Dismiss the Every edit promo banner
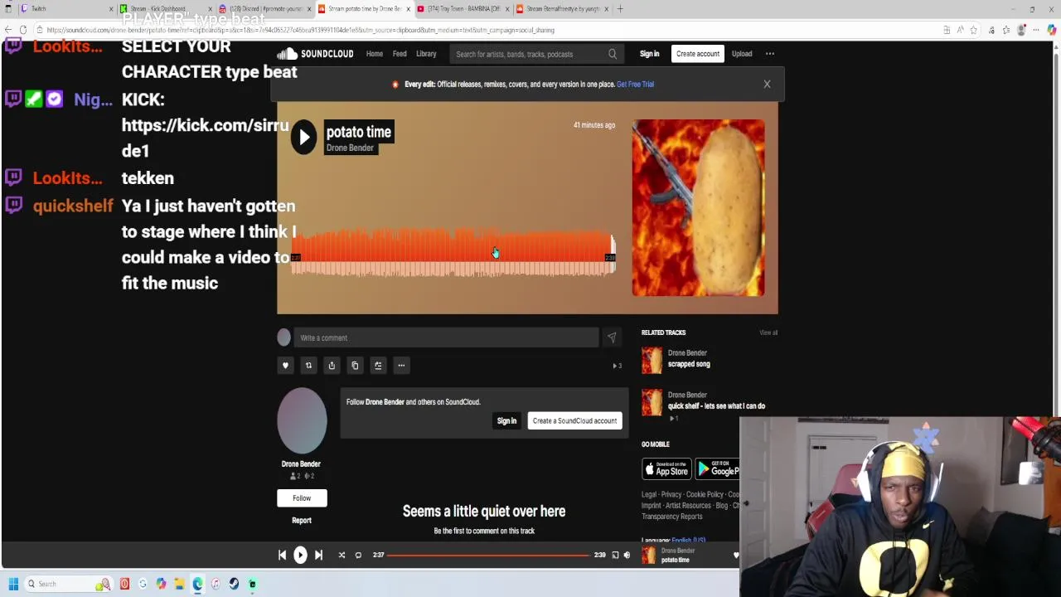The width and height of the screenshot is (1061, 597). 767,84
